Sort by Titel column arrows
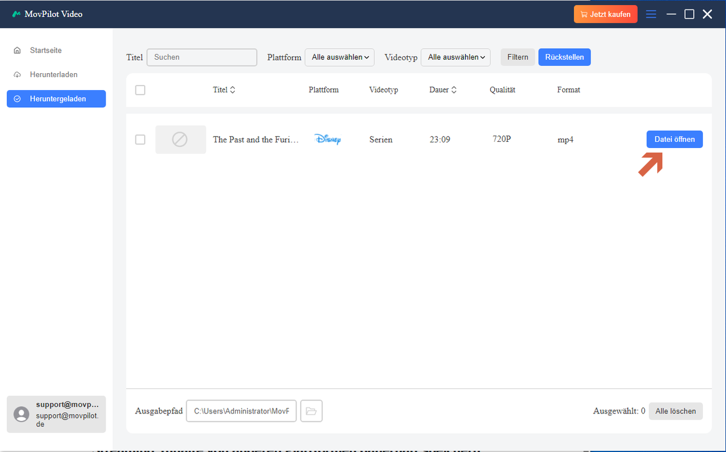Image resolution: width=726 pixels, height=452 pixels. (x=233, y=90)
